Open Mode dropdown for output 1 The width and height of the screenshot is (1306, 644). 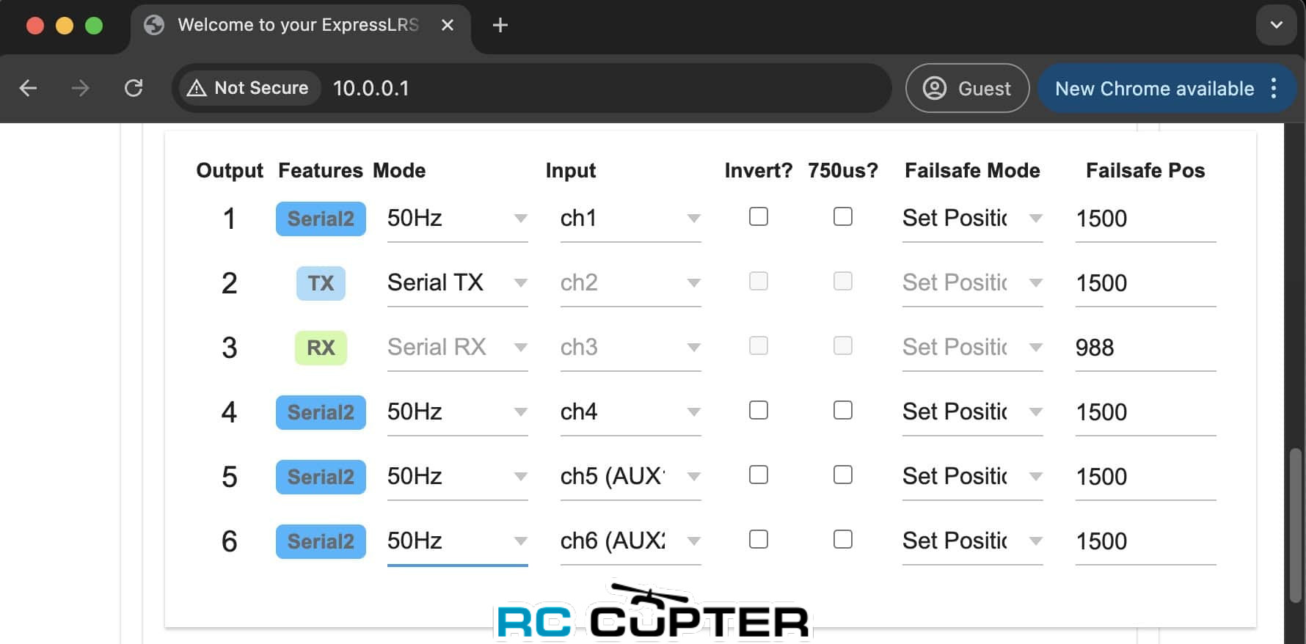pyautogui.click(x=456, y=219)
